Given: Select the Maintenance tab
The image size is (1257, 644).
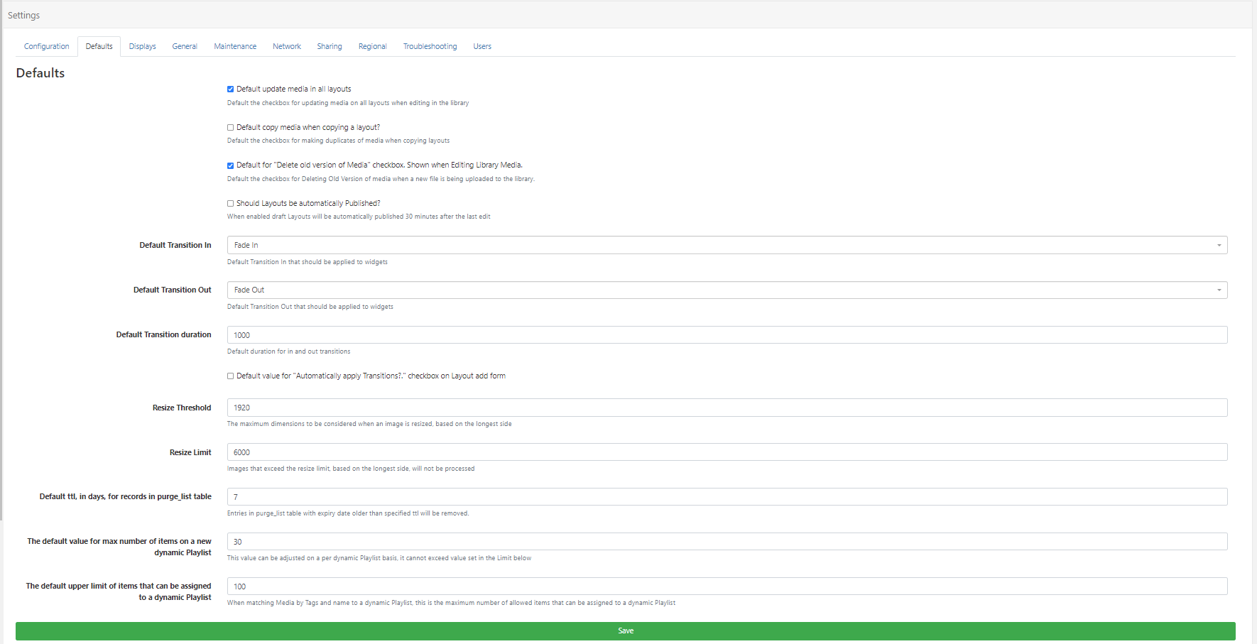Looking at the screenshot, I should tap(235, 46).
